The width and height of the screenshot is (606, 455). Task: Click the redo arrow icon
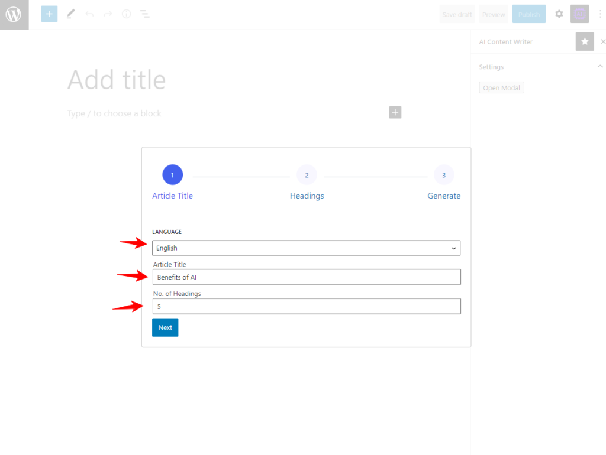108,14
